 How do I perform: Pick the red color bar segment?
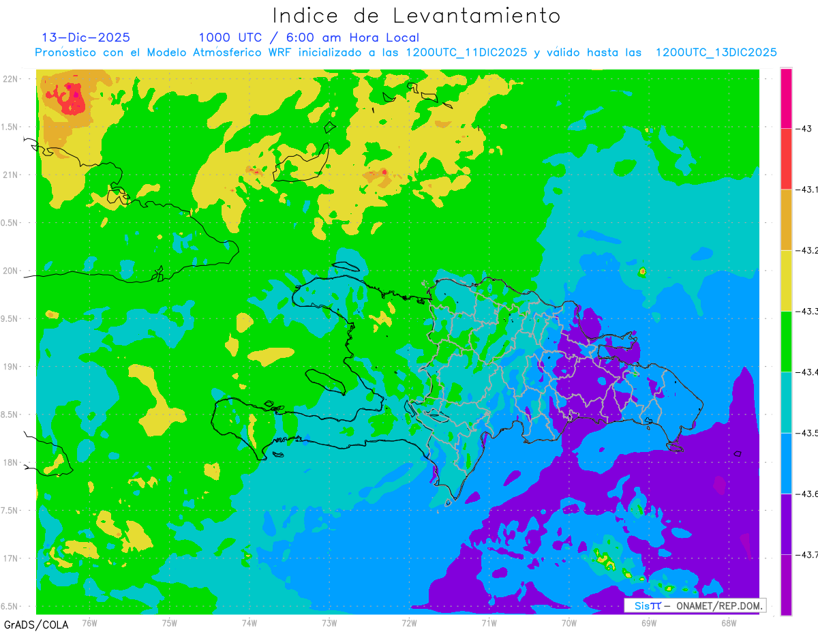coord(786,159)
